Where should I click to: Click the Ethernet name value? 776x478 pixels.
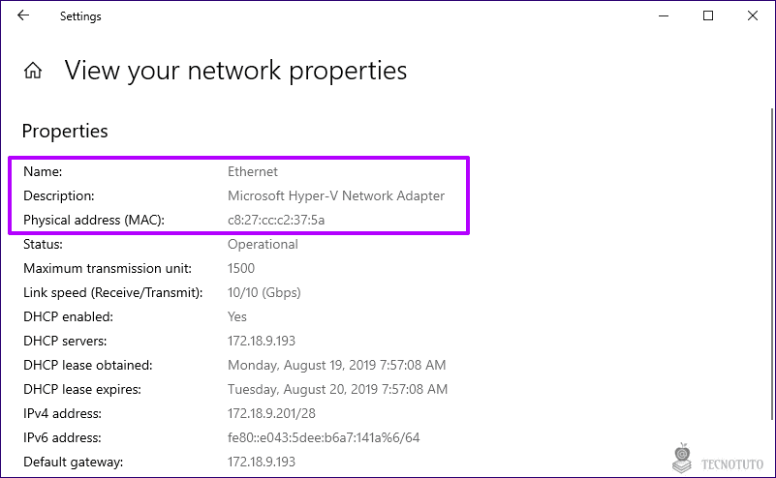(x=253, y=171)
